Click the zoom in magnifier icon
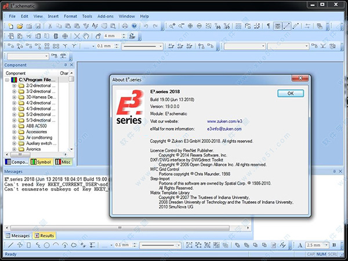Screen dimensions: 348x261 pyautogui.click(x=172, y=26)
